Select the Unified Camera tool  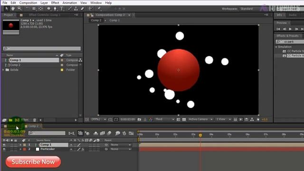tap(34, 9)
